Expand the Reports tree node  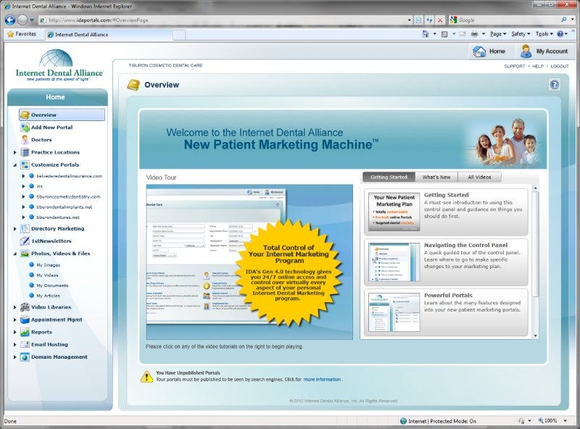[x=14, y=332]
